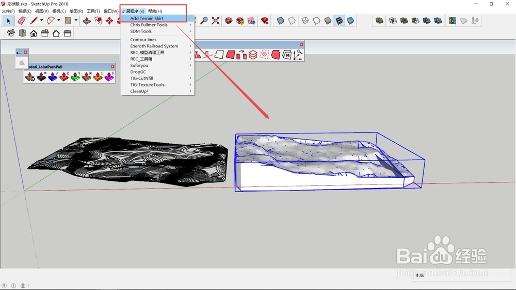The width and height of the screenshot is (516, 290).
Task: Enable Shaded display style
Action: [x=328, y=21]
